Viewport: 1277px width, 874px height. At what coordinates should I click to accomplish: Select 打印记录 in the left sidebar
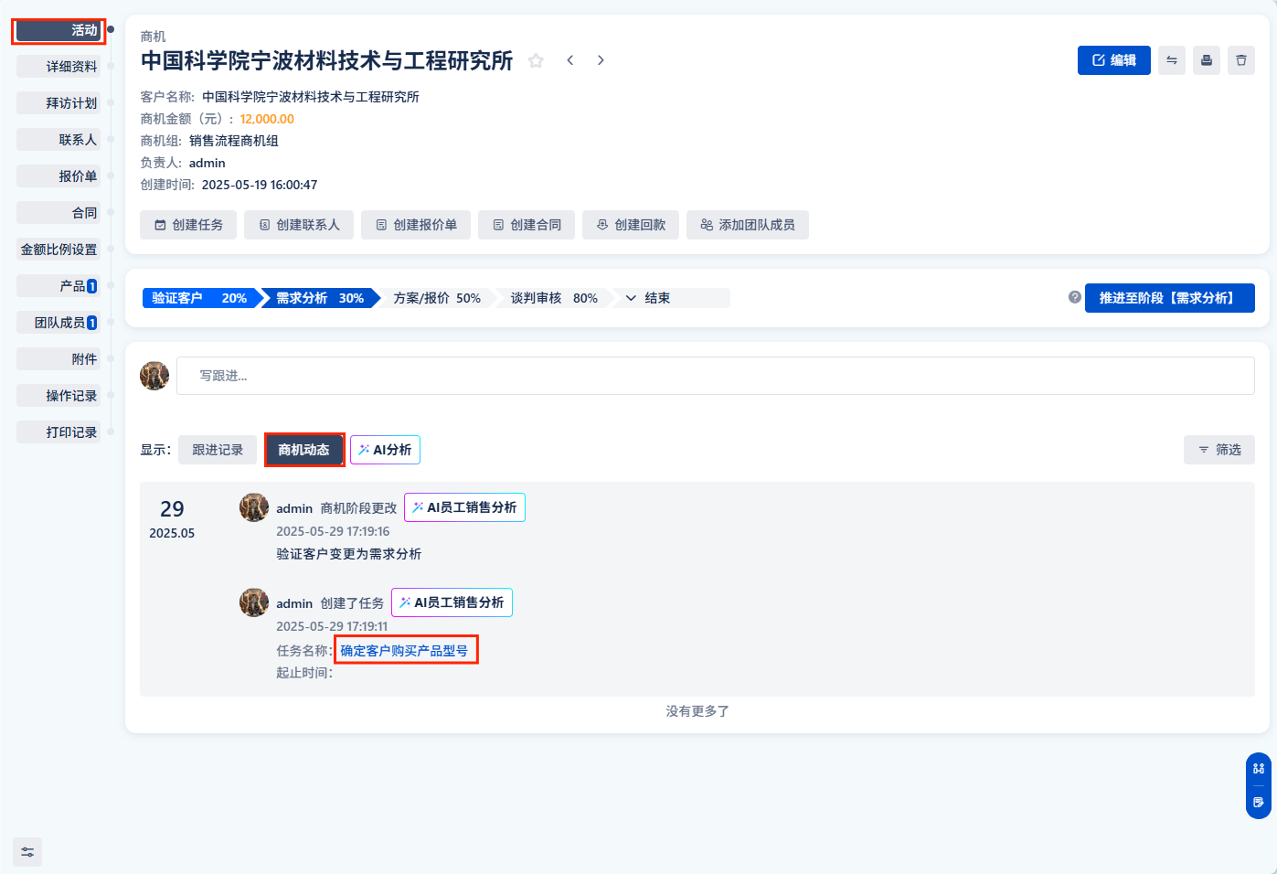[59, 432]
